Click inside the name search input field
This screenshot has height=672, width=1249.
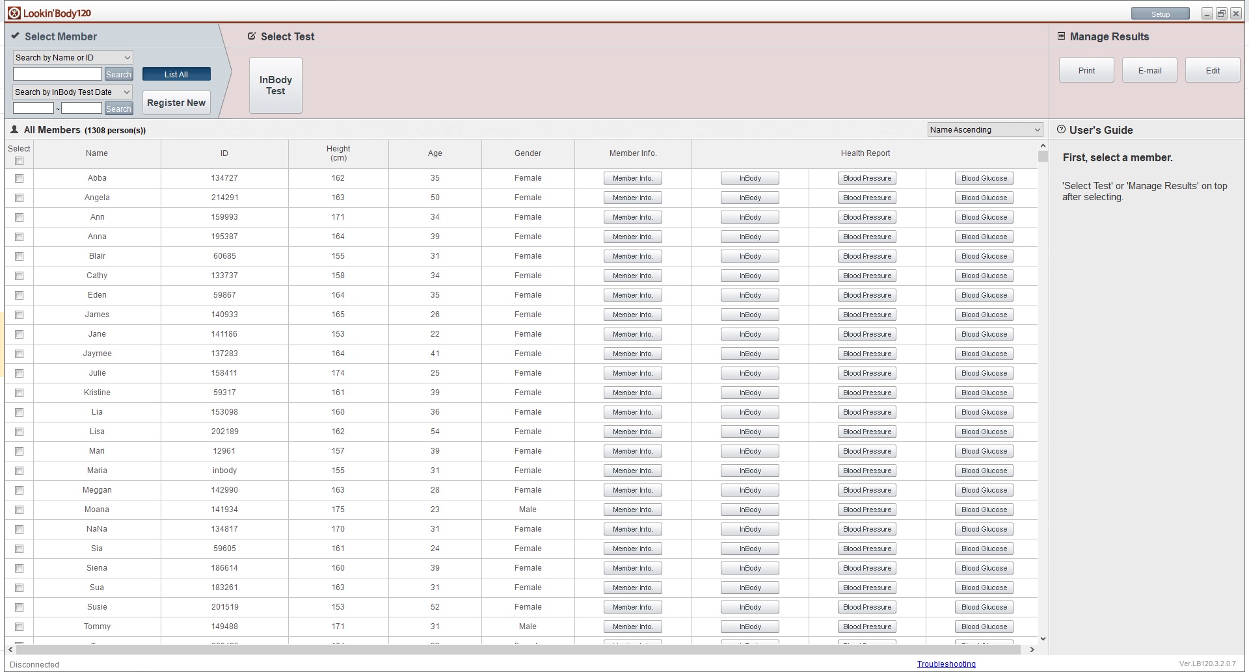(57, 73)
